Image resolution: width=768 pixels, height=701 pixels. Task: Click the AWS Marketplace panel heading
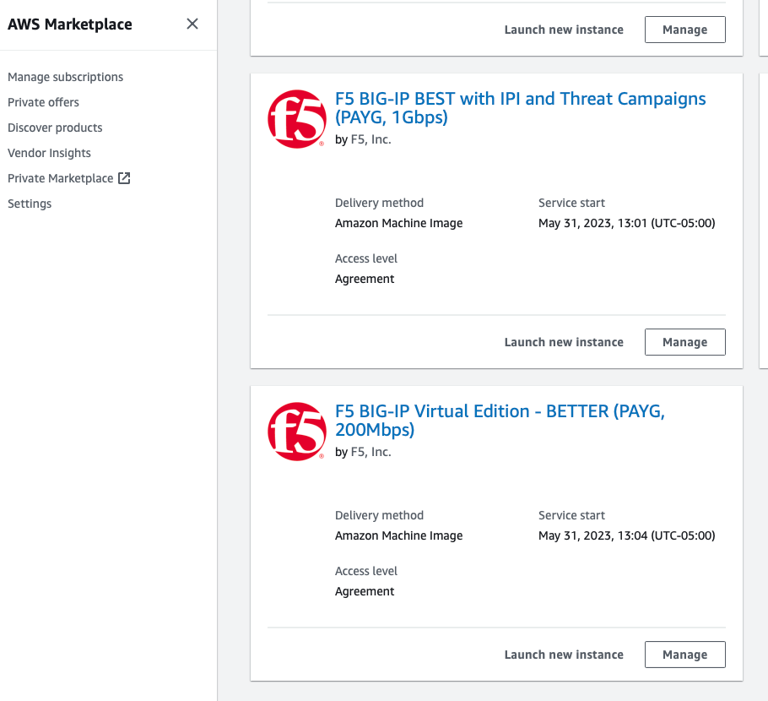(x=70, y=24)
